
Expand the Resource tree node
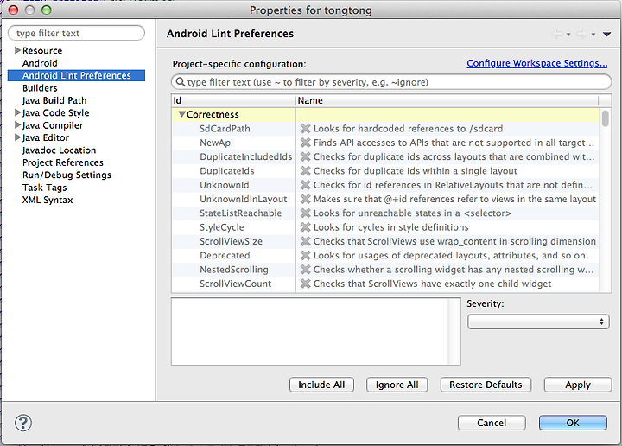pos(17,50)
